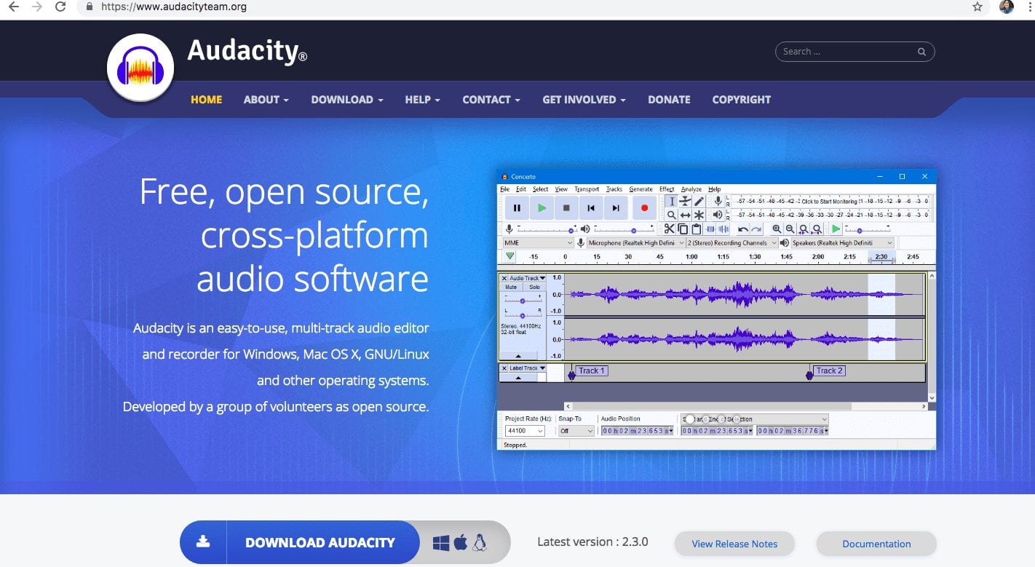Click the View Release Notes button

[x=734, y=544]
